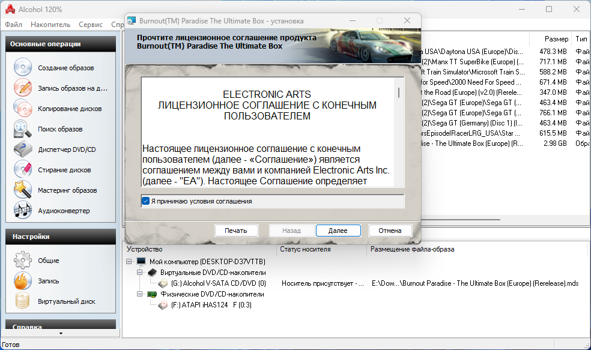Open the Сервис menu
Screen dimensions: 591x350
tap(91, 25)
